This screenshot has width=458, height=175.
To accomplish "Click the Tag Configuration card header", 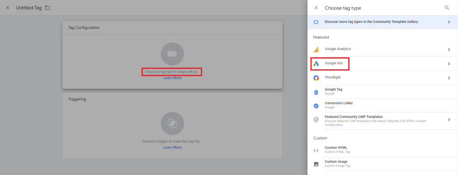I will click(172, 28).
